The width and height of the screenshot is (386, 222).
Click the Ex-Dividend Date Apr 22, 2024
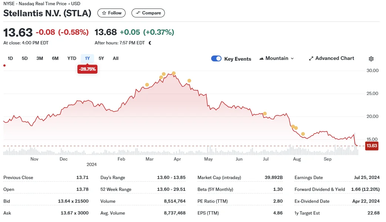click(x=366, y=201)
